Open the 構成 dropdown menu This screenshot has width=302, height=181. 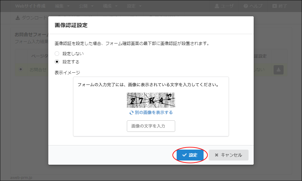110,6
